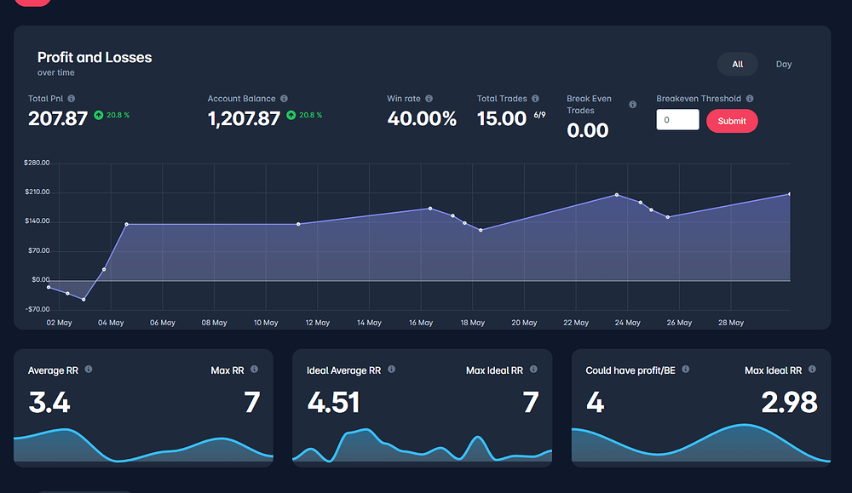
Task: Click the info icon beside Total Pnl
Action: tap(72, 98)
